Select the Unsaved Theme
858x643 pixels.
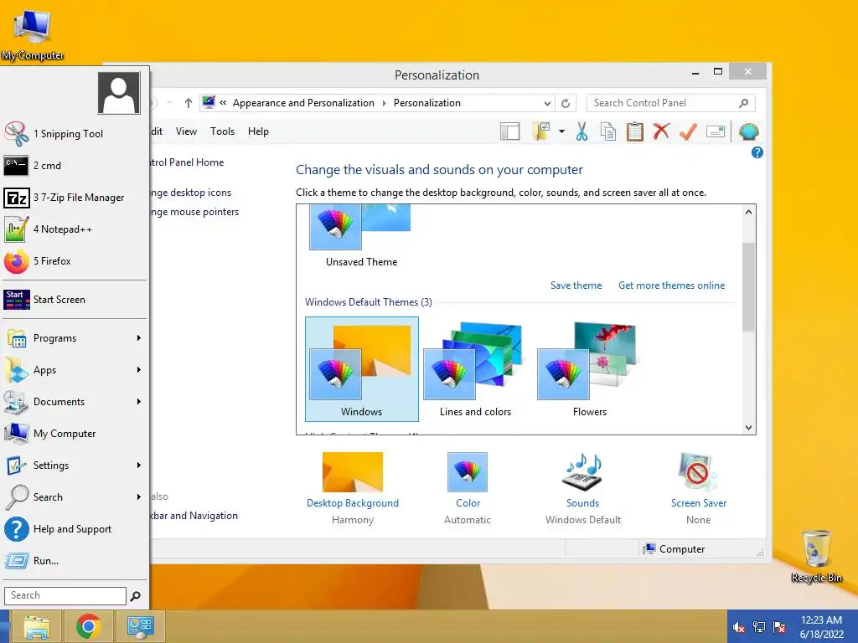[361, 236]
